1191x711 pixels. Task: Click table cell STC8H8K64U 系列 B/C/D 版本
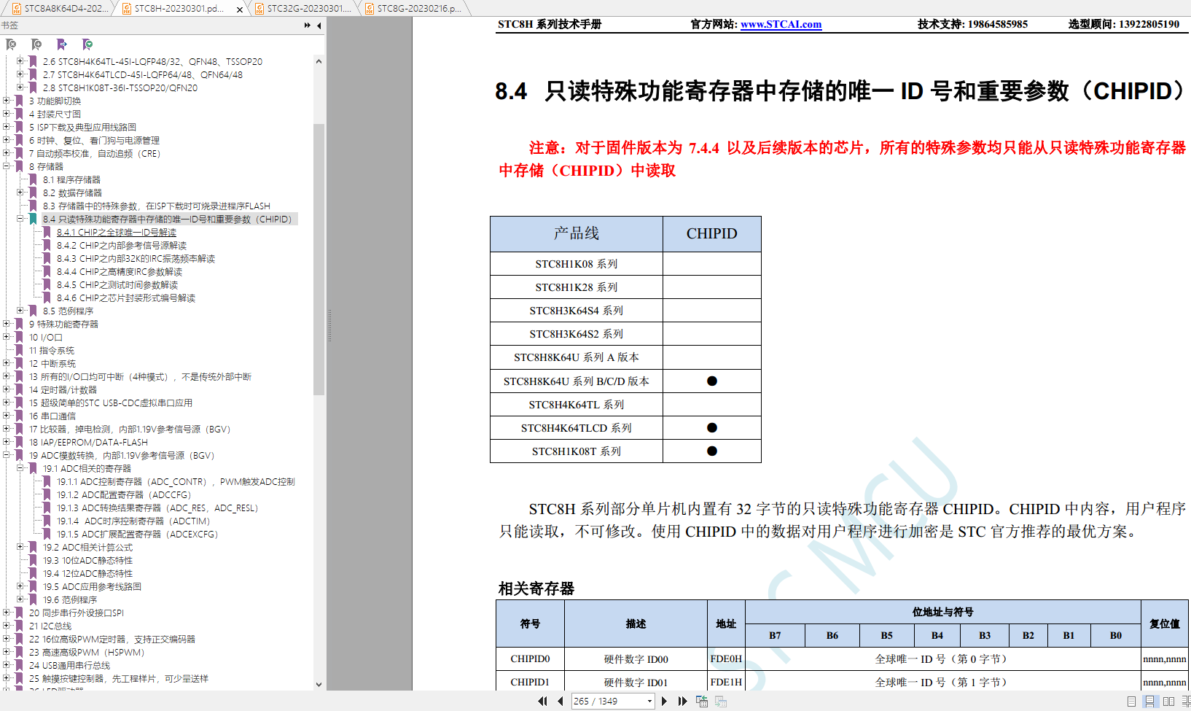click(x=577, y=381)
